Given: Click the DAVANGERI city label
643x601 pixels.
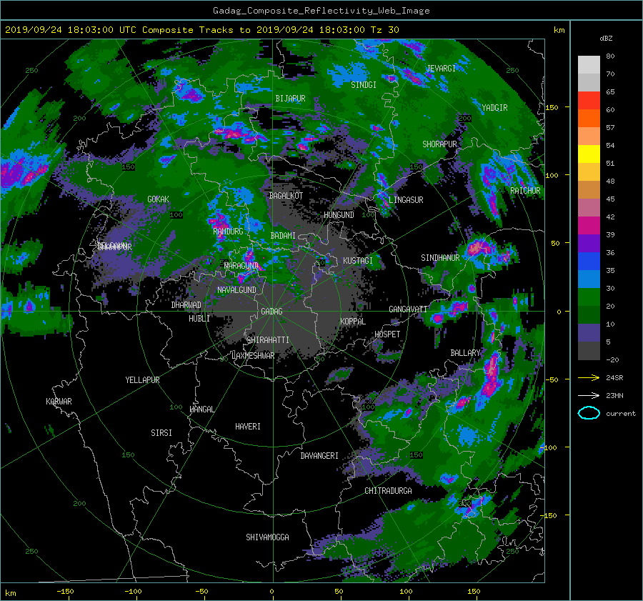Looking at the screenshot, I should 319,456.
